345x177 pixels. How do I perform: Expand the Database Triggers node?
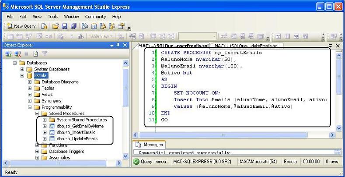37,152
